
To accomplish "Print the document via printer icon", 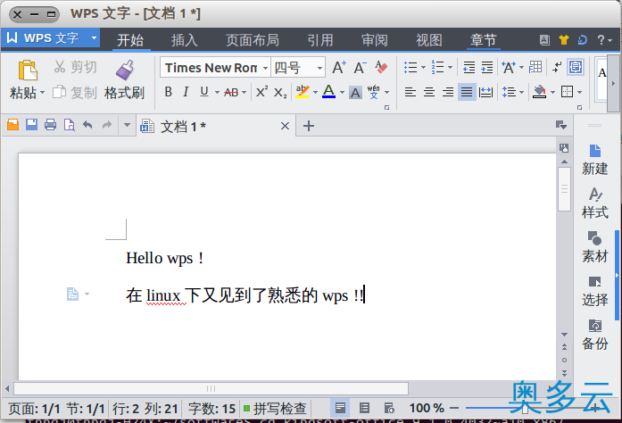I will pyautogui.click(x=50, y=125).
